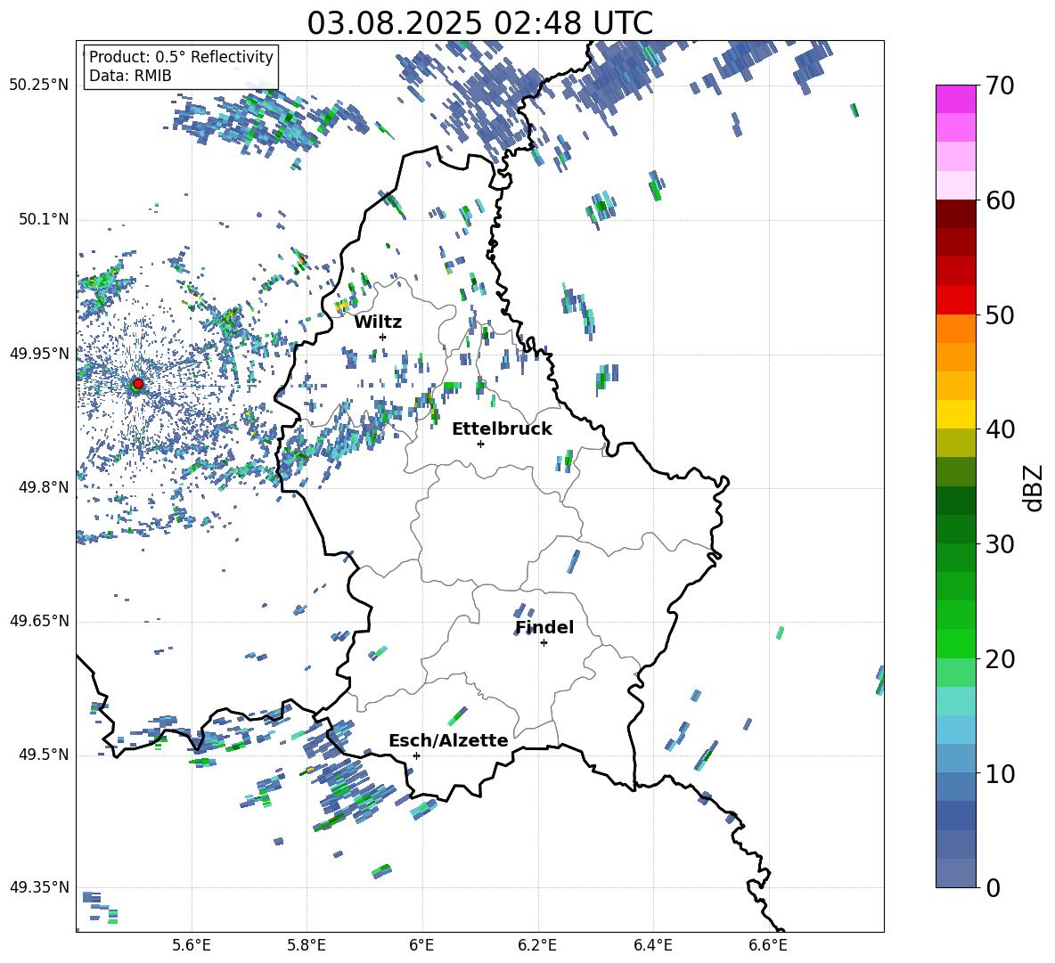1055x963 pixels.
Task: Select the Wiltz city label
Action: (378, 322)
